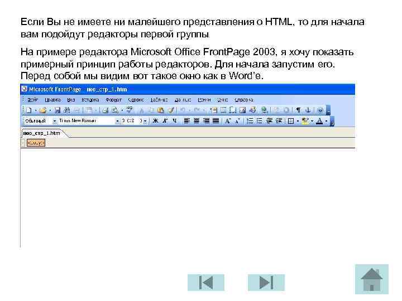Toggle Italic formatting button К
Image resolution: width=402 pixels, height=301 pixels.
click(x=165, y=121)
